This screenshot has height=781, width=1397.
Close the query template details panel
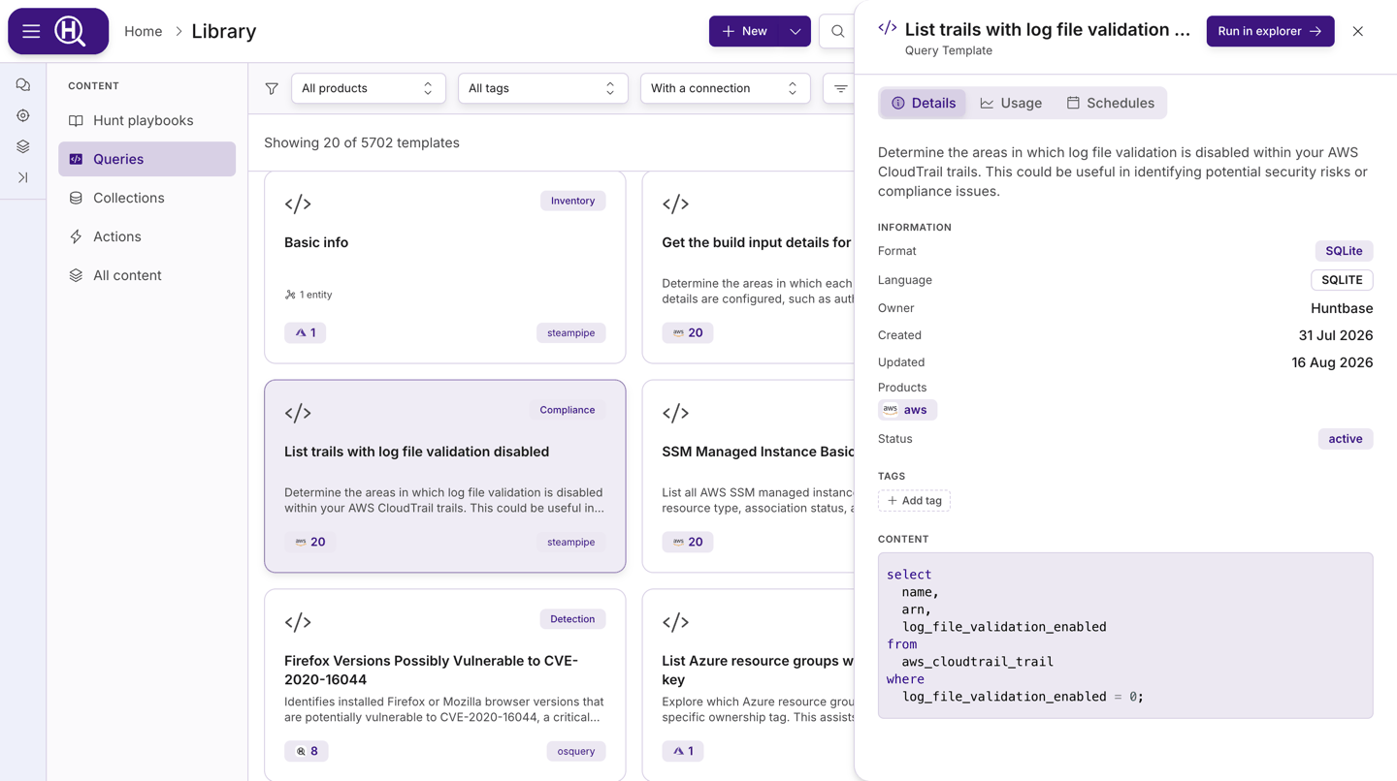pos(1357,31)
